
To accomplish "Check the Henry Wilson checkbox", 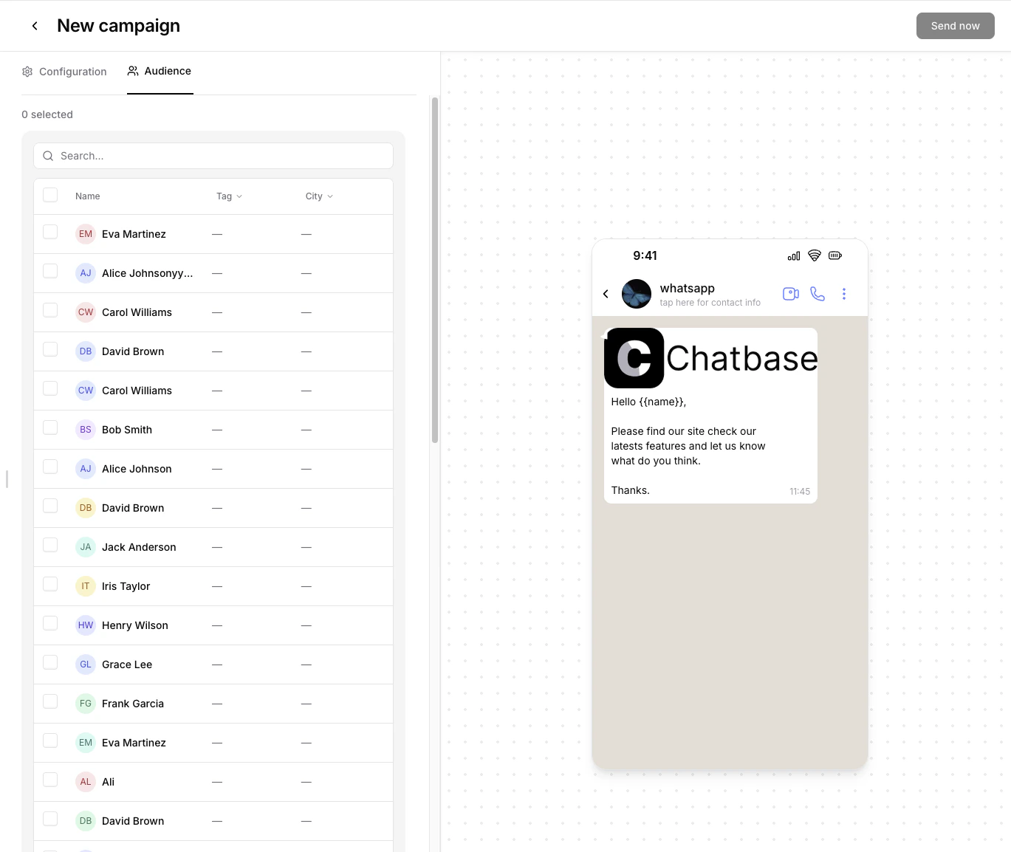I will (50, 623).
